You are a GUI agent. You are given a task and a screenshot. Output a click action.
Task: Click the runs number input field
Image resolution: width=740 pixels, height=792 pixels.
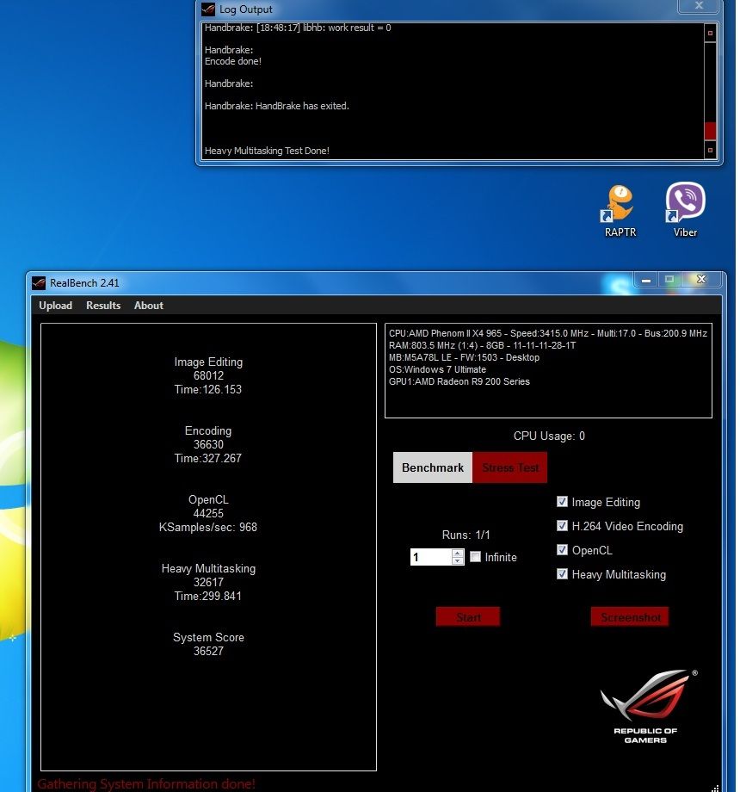431,557
